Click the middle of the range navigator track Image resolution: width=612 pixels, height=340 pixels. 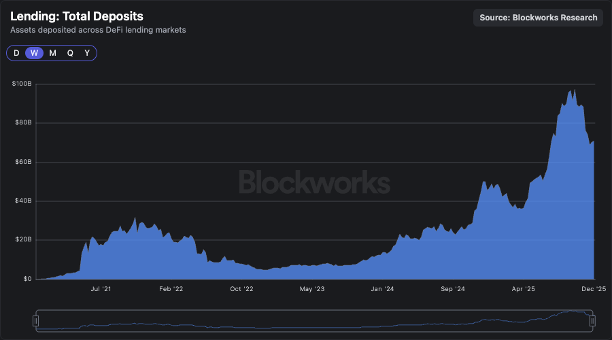pyautogui.click(x=314, y=320)
